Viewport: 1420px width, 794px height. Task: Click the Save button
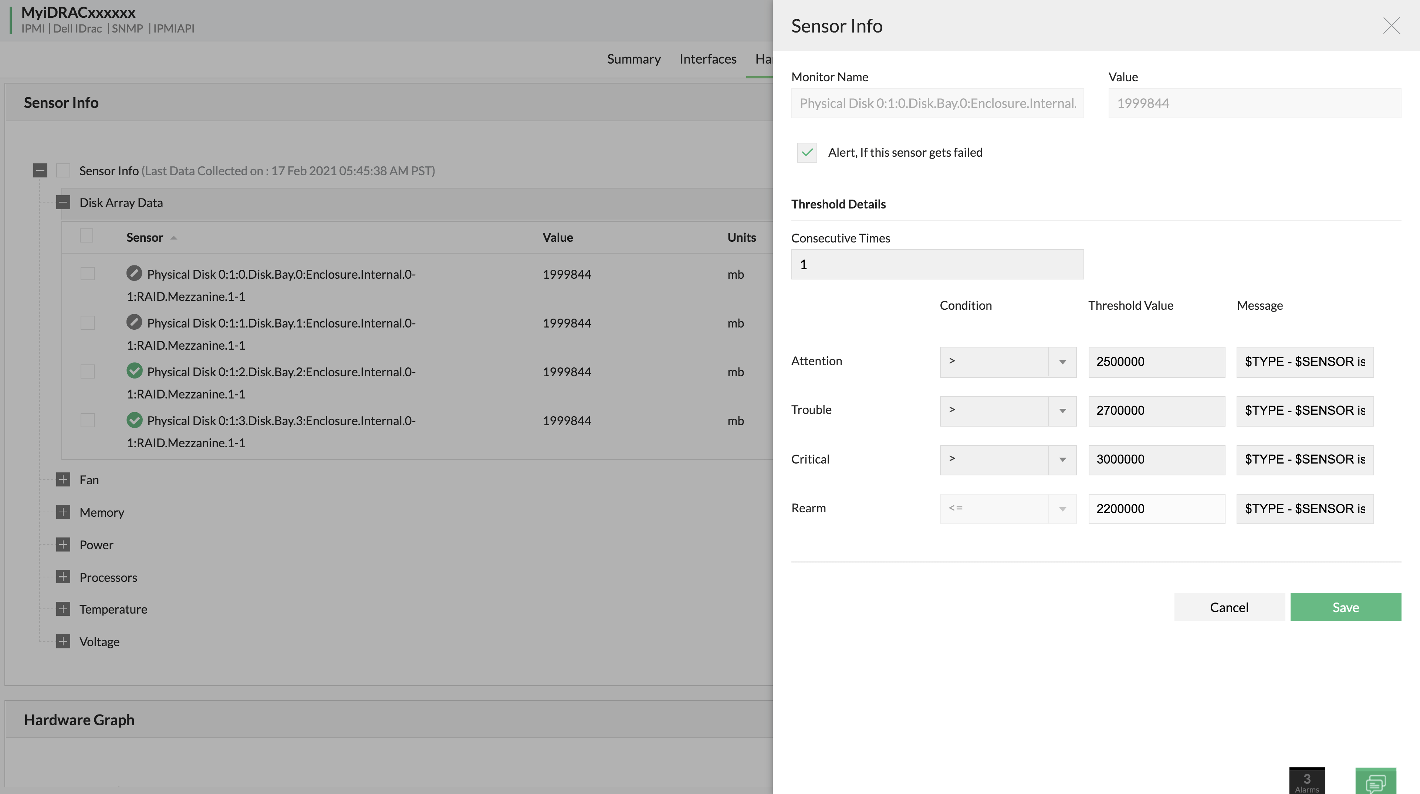[1345, 607]
